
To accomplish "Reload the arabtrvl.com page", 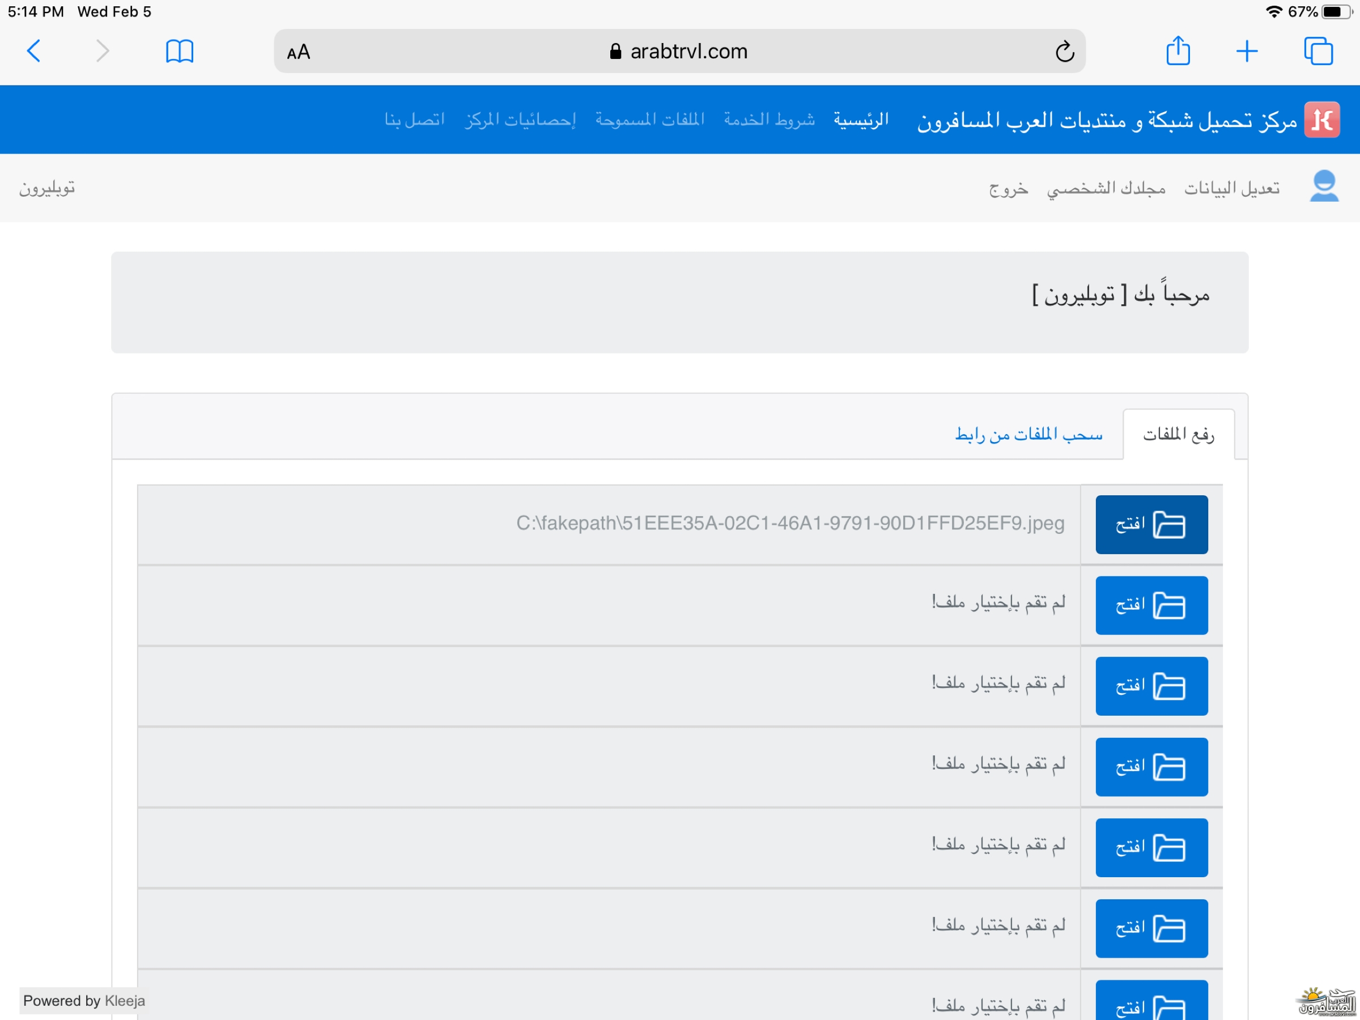I will click(1065, 52).
